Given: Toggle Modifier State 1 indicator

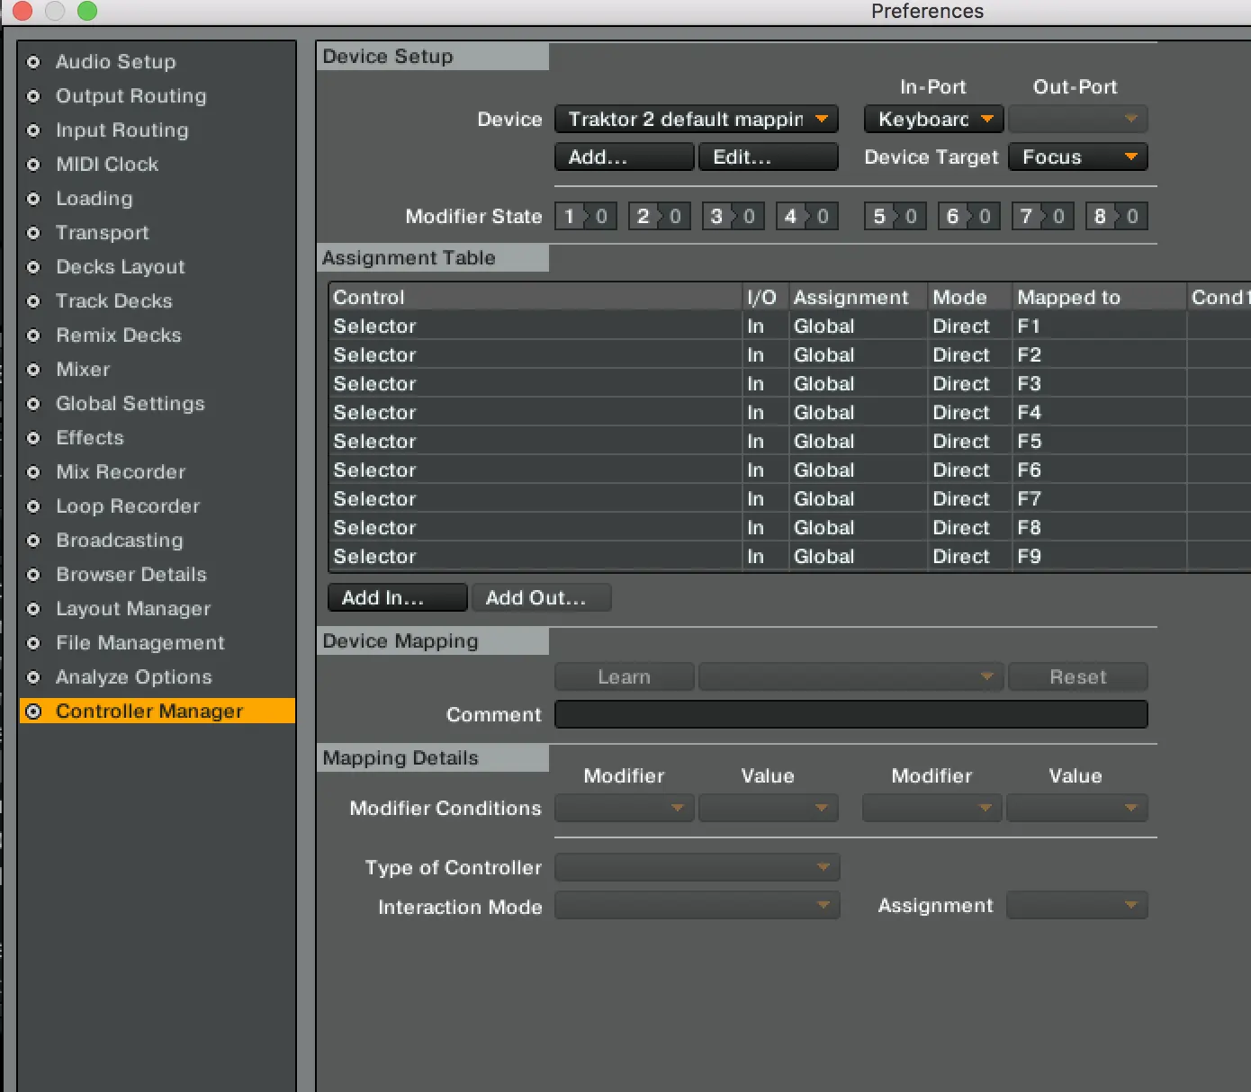Looking at the screenshot, I should click(x=585, y=217).
